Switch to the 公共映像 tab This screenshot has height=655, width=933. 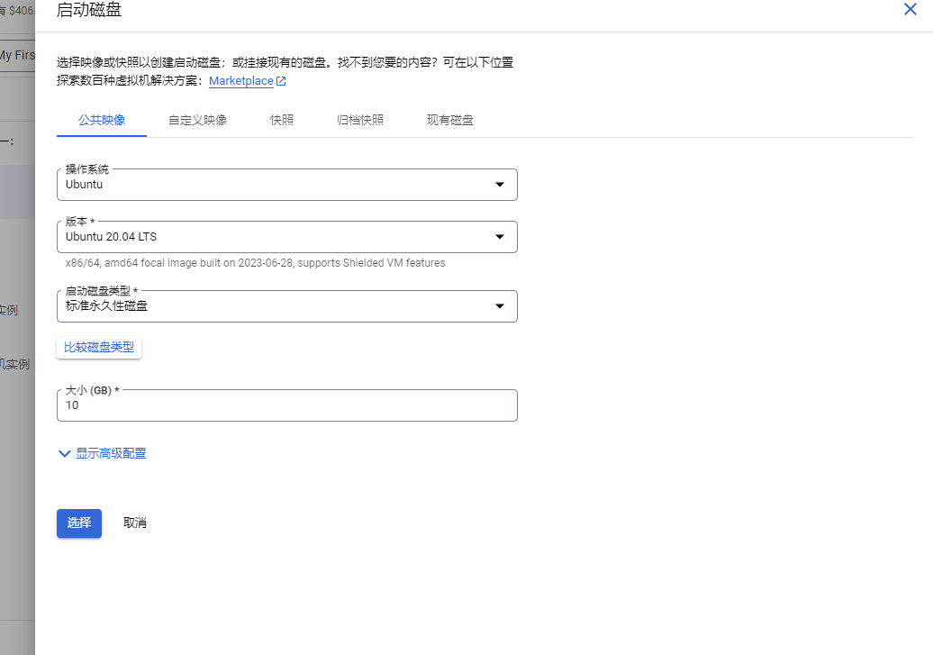(101, 120)
